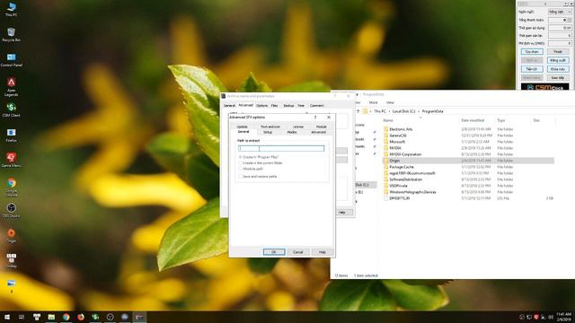
Task: Click inside the Path to extract field
Action: coord(281,148)
